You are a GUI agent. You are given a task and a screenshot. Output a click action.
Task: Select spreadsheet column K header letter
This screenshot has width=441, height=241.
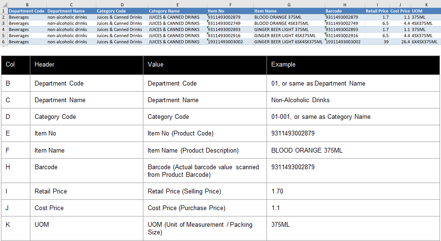(x=426, y=5)
